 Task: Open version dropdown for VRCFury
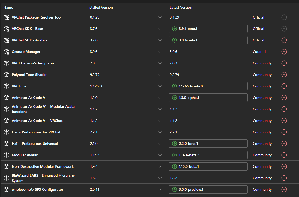[160, 86]
